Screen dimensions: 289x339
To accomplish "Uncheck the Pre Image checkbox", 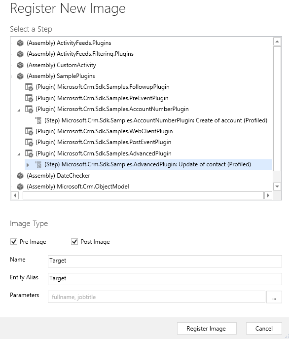I will (14, 241).
